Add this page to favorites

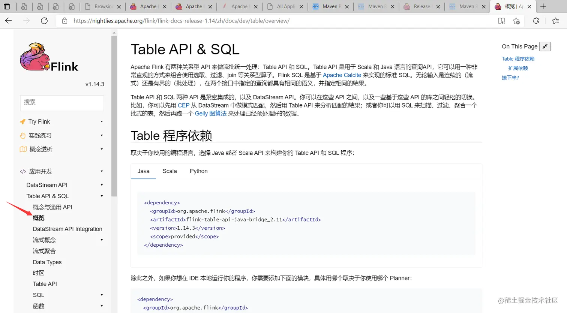(516, 21)
